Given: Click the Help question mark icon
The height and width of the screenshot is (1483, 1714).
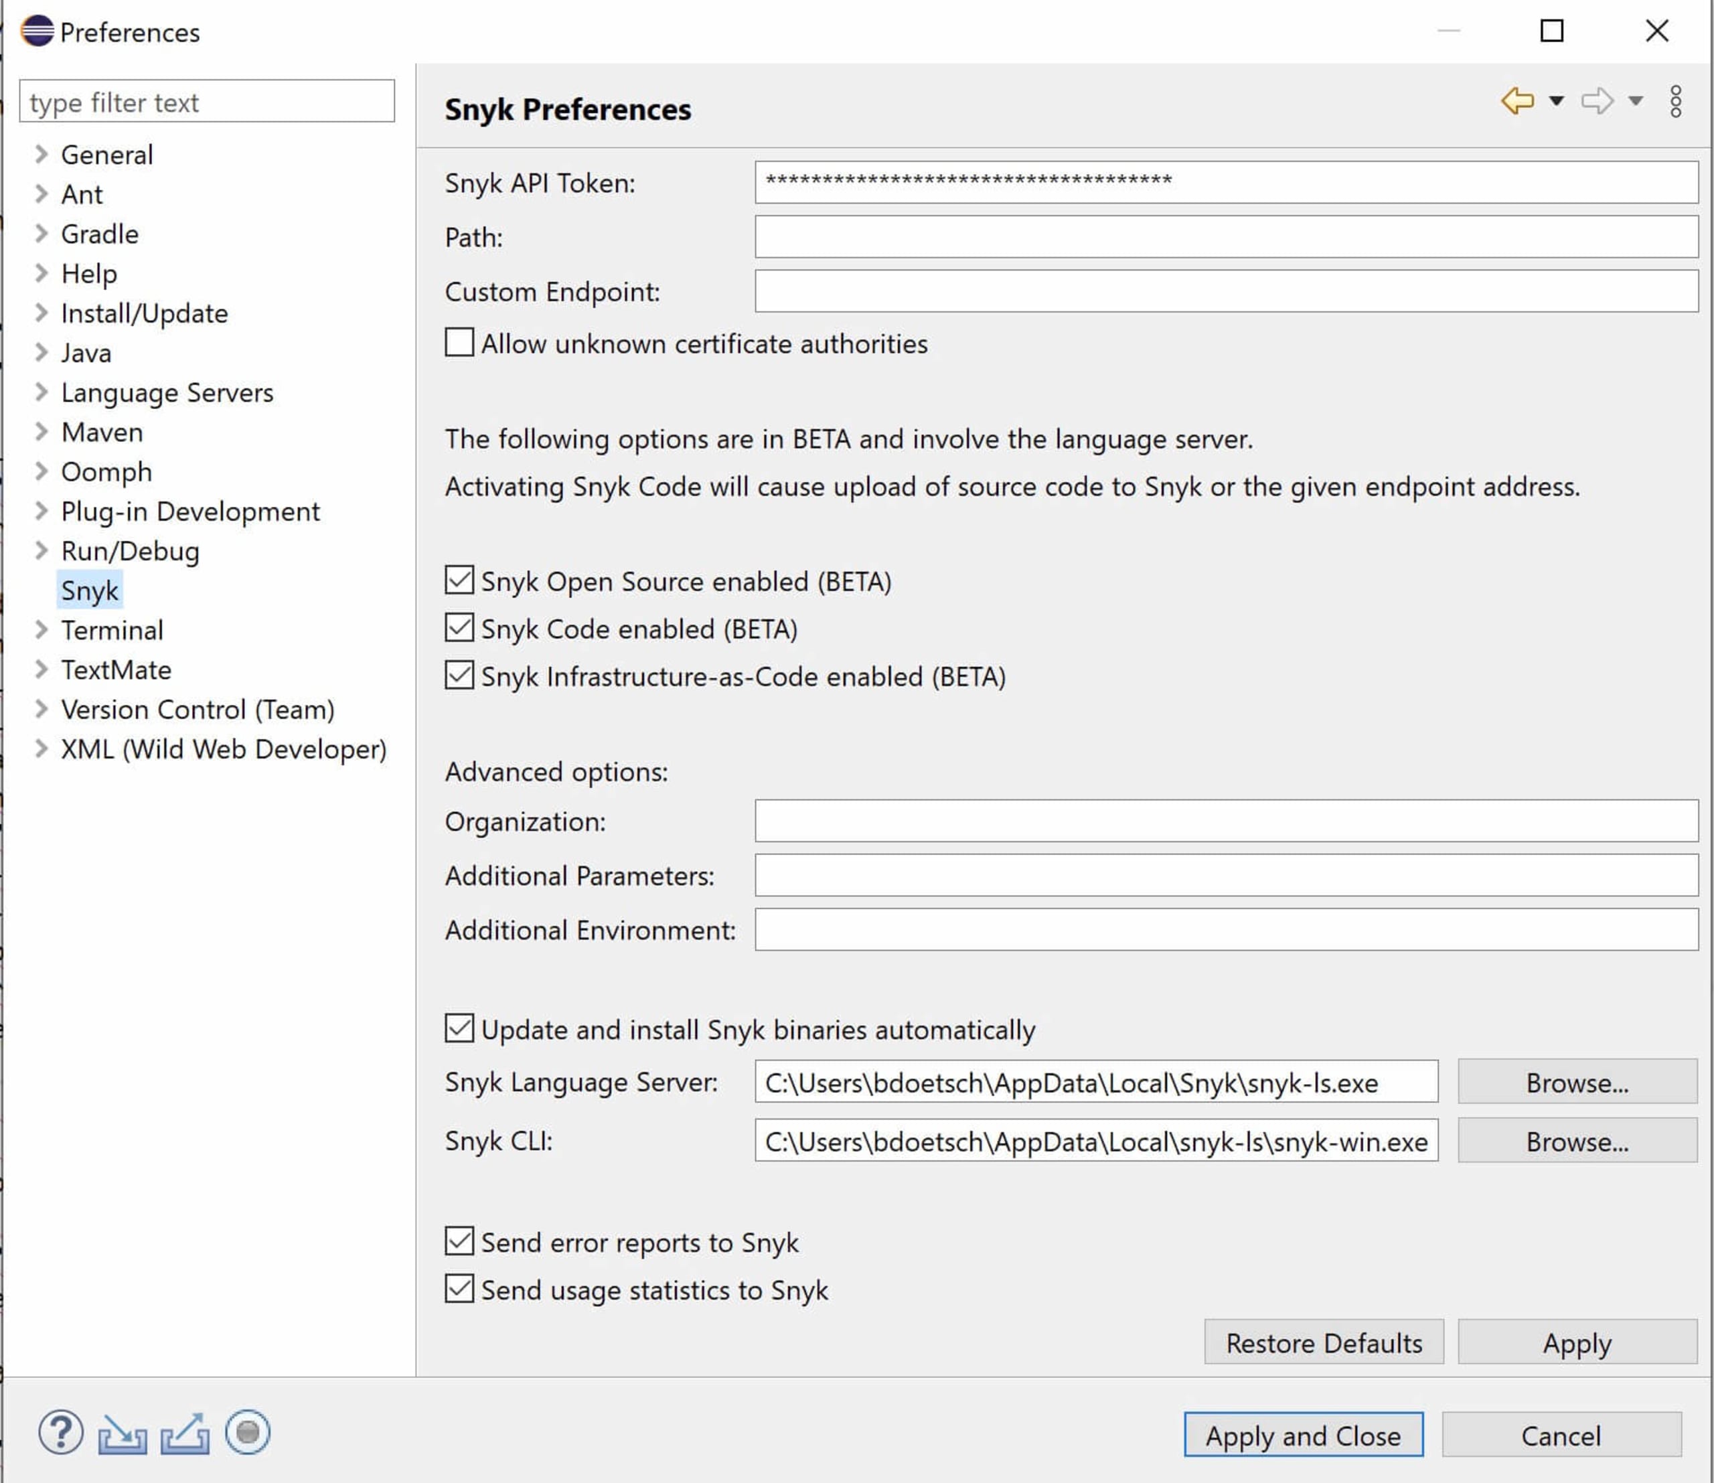Looking at the screenshot, I should pyautogui.click(x=60, y=1431).
